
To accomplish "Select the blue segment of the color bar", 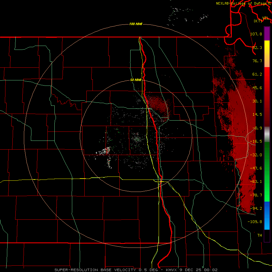I will (267, 215).
